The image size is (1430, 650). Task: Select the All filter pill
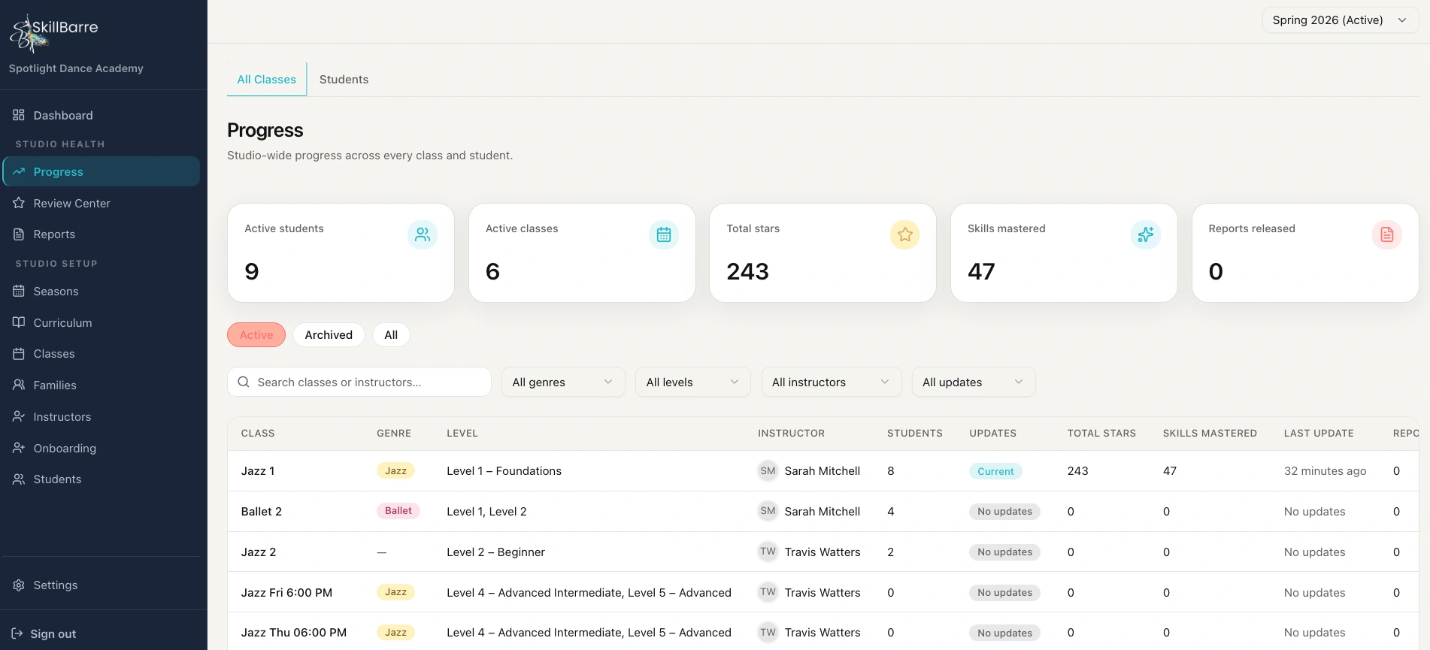pyautogui.click(x=391, y=334)
